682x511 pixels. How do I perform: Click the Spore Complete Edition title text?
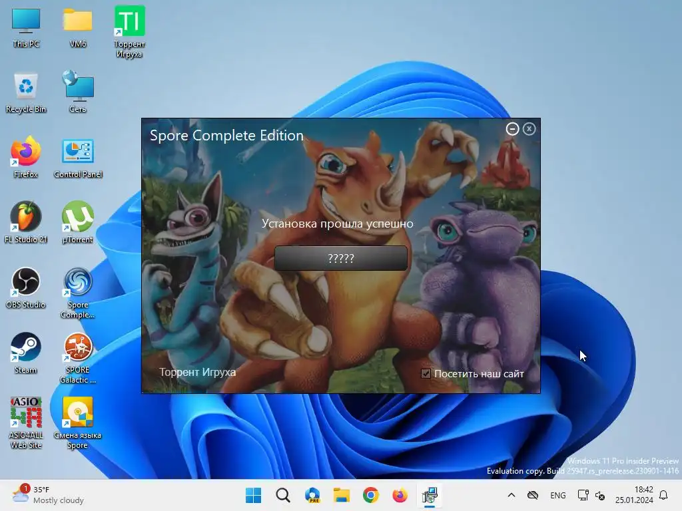coord(226,135)
